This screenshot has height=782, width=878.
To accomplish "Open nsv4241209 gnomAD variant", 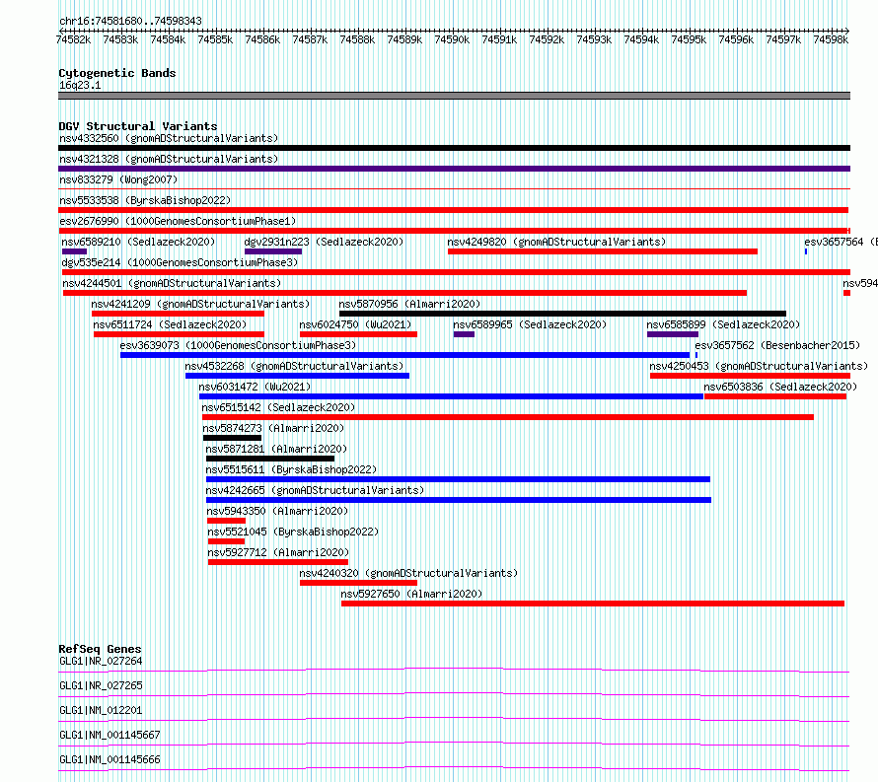I will pyautogui.click(x=200, y=304).
